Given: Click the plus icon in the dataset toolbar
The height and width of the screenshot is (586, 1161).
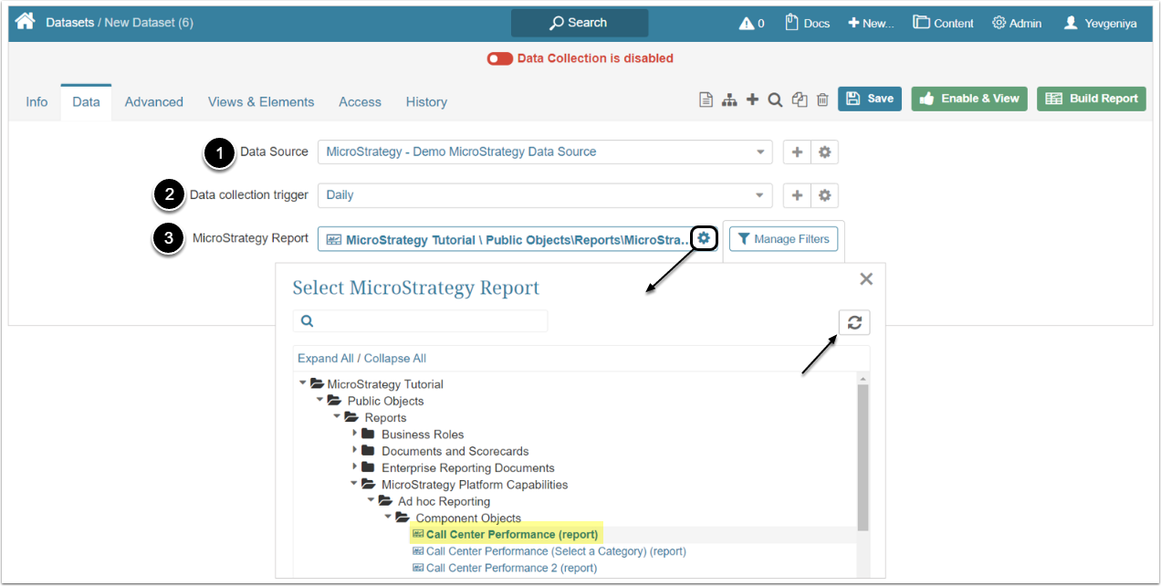Looking at the screenshot, I should point(752,99).
